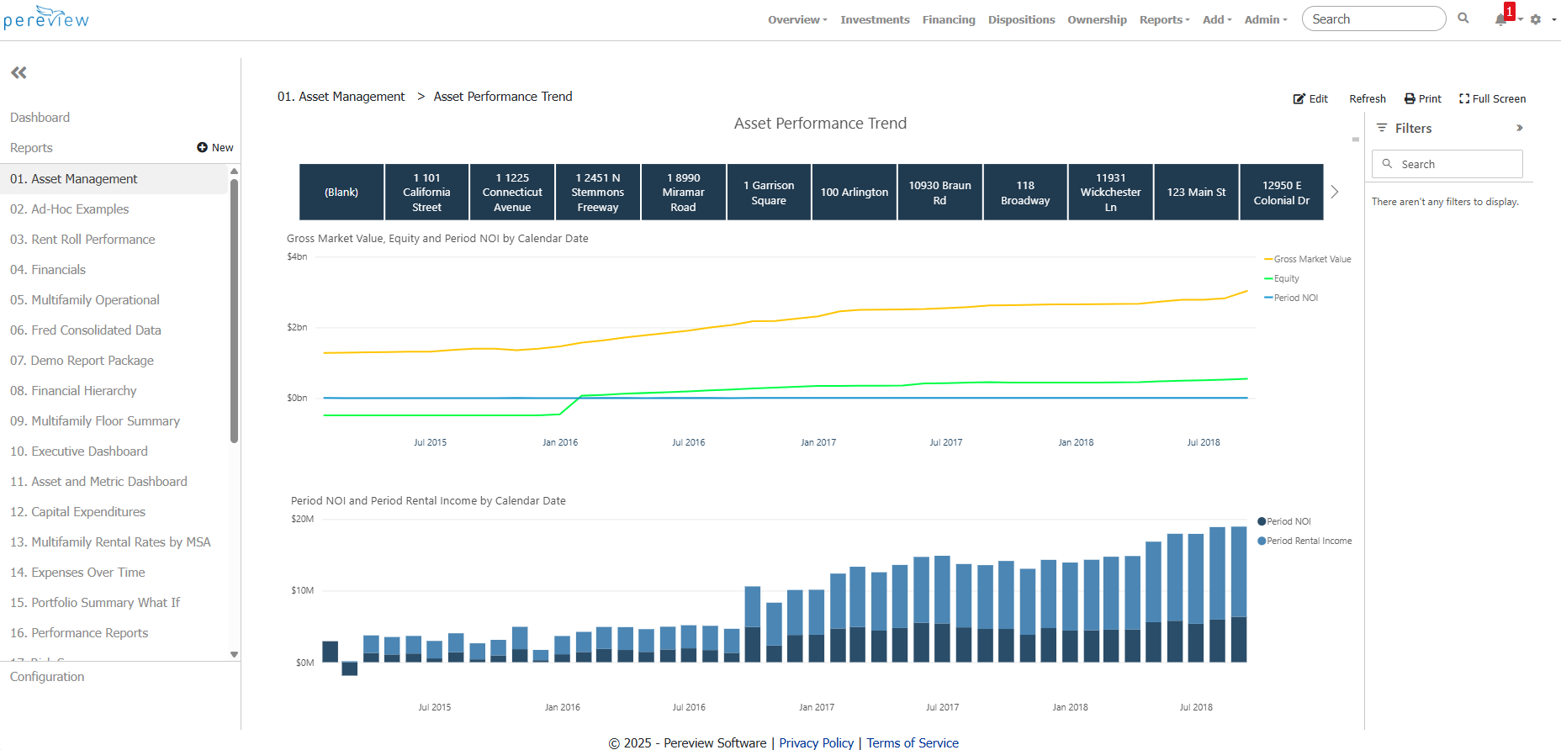Open the Privacy Policy link

[x=816, y=742]
